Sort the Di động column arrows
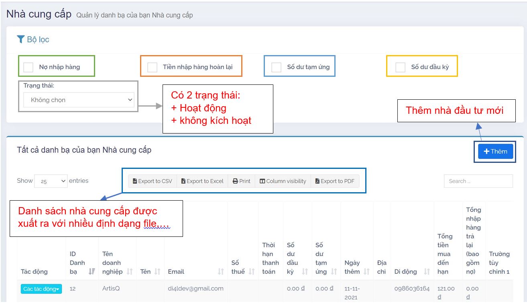This screenshot has width=527, height=304. (427, 272)
